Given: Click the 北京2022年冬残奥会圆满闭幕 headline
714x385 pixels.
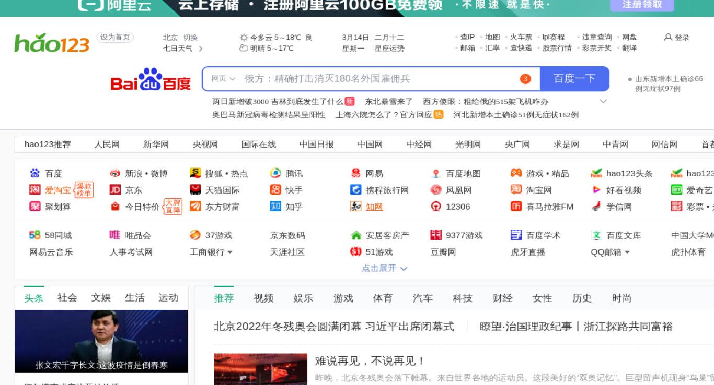Looking at the screenshot, I should [334, 327].
